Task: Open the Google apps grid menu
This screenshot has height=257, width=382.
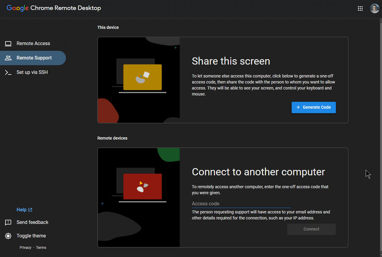Action: [x=360, y=8]
